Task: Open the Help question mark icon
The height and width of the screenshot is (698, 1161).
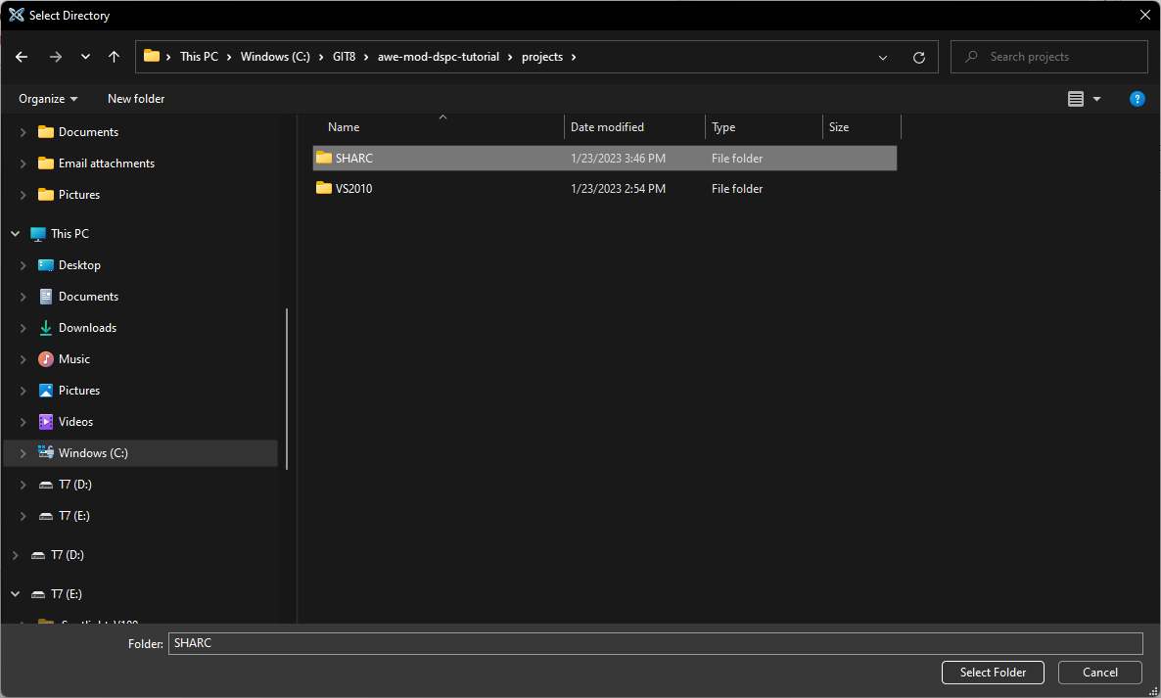Action: click(x=1137, y=99)
